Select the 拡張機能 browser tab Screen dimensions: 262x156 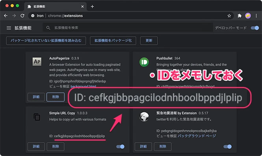coord(55,7)
